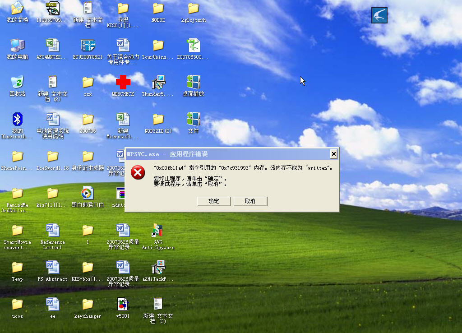Select the 新建 Microsoft Excel file icon
Viewport: 462px width, 333px height.
point(123,125)
